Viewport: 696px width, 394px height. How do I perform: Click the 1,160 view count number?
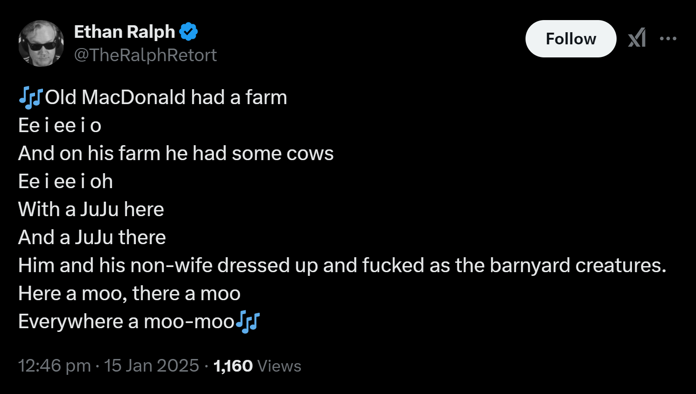[233, 366]
